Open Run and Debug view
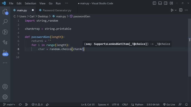This screenshot has height=107, width=191. [5, 42]
